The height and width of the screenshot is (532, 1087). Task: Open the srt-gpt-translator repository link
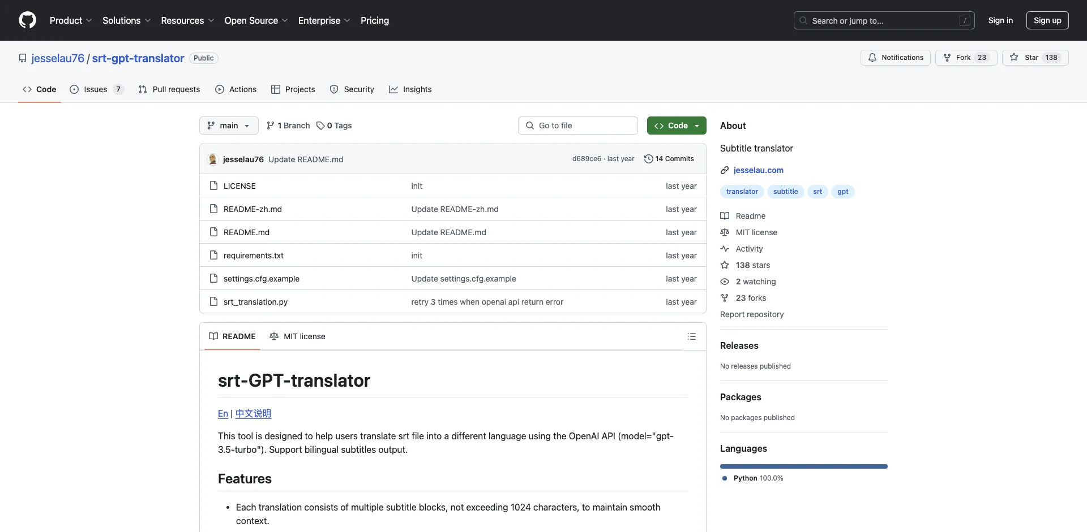pyautogui.click(x=138, y=58)
